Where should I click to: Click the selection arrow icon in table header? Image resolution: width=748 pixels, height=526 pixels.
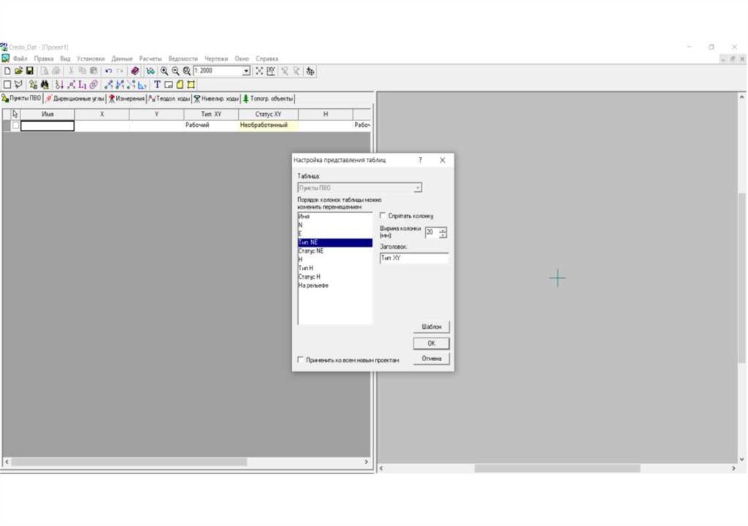(x=15, y=115)
